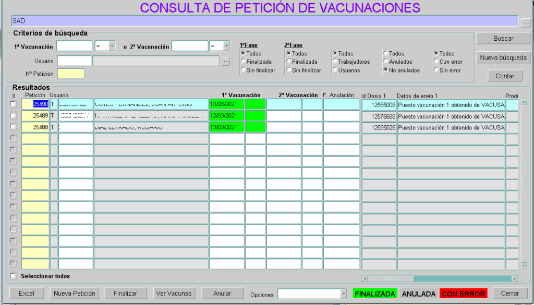The height and width of the screenshot is (305, 534).
Task: Open the 1ª Vacunación operator dropdown
Action: click(x=112, y=46)
